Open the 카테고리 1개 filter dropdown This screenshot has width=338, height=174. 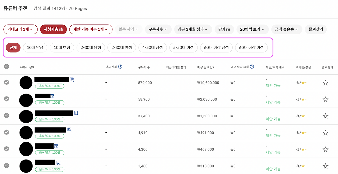click(20, 29)
